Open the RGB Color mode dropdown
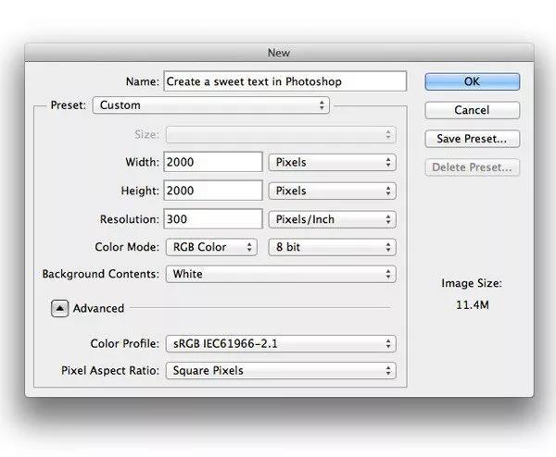The width and height of the screenshot is (556, 457). point(211,247)
